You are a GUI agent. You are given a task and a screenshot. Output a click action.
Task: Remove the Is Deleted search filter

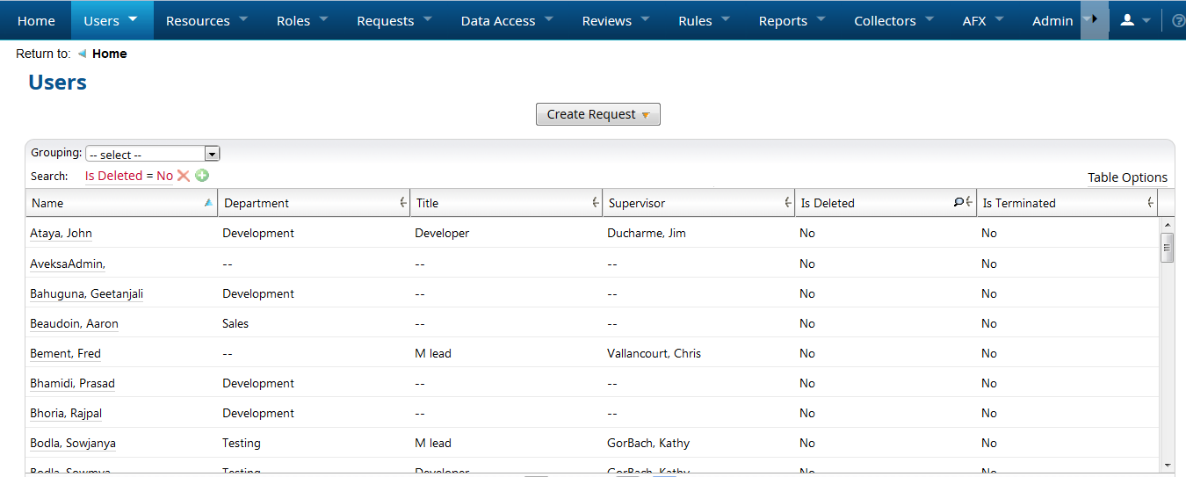click(x=184, y=176)
